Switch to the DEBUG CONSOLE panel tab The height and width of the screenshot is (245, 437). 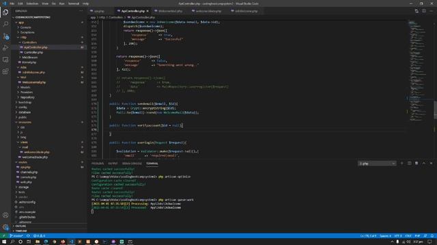(x=132, y=163)
